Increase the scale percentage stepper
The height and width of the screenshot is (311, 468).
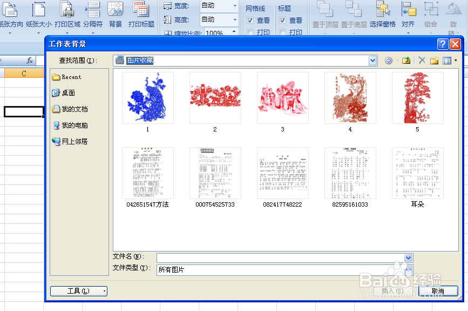pos(234,31)
